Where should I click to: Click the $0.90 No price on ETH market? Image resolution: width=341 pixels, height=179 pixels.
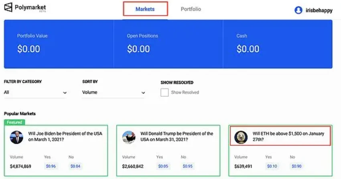(296, 166)
